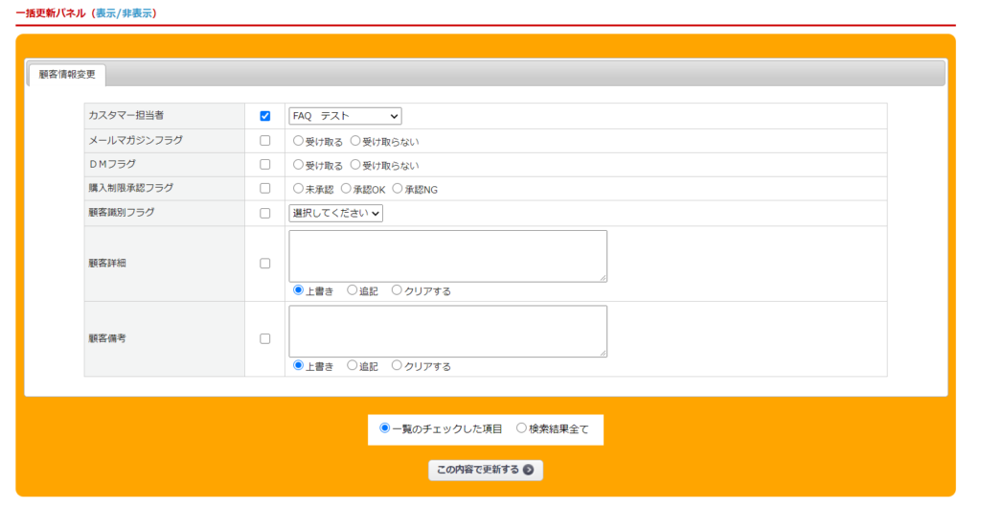Check the 顧客詳細 checkbox
The width and height of the screenshot is (981, 508).
point(265,264)
